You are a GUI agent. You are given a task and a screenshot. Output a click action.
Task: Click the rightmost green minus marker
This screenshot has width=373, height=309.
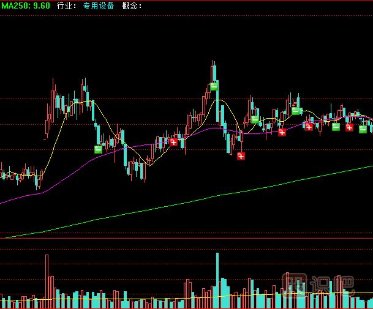pyautogui.click(x=363, y=128)
